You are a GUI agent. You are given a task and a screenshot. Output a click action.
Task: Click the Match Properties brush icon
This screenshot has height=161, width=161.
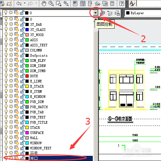coord(2,4)
